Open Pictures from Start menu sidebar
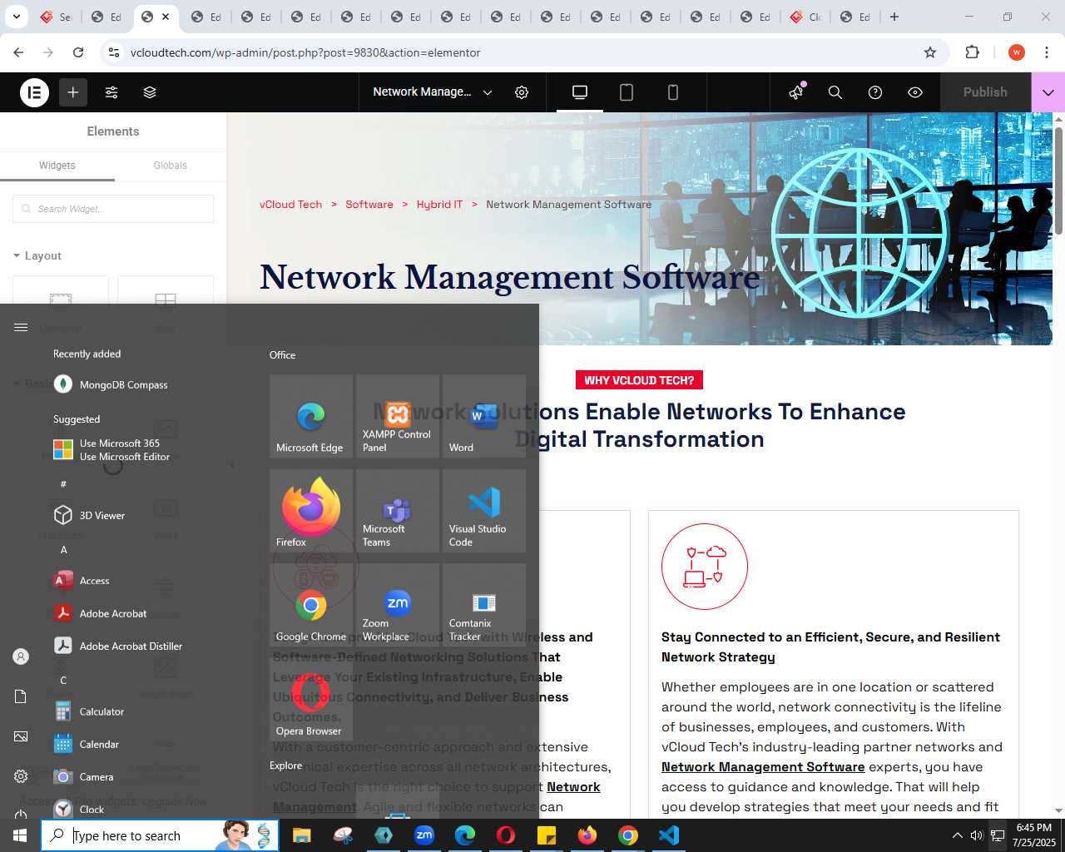1065x852 pixels. [21, 736]
